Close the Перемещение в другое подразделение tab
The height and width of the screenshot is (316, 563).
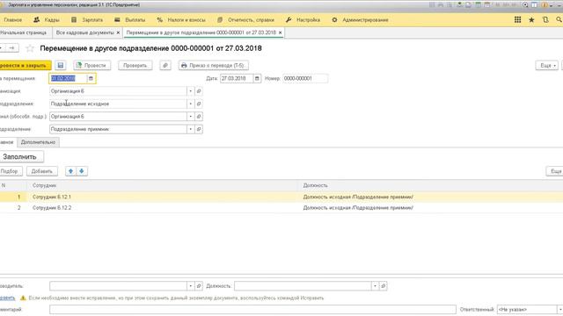click(x=280, y=32)
